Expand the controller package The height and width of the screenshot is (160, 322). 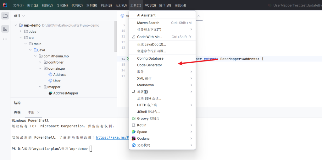[x=40, y=62]
